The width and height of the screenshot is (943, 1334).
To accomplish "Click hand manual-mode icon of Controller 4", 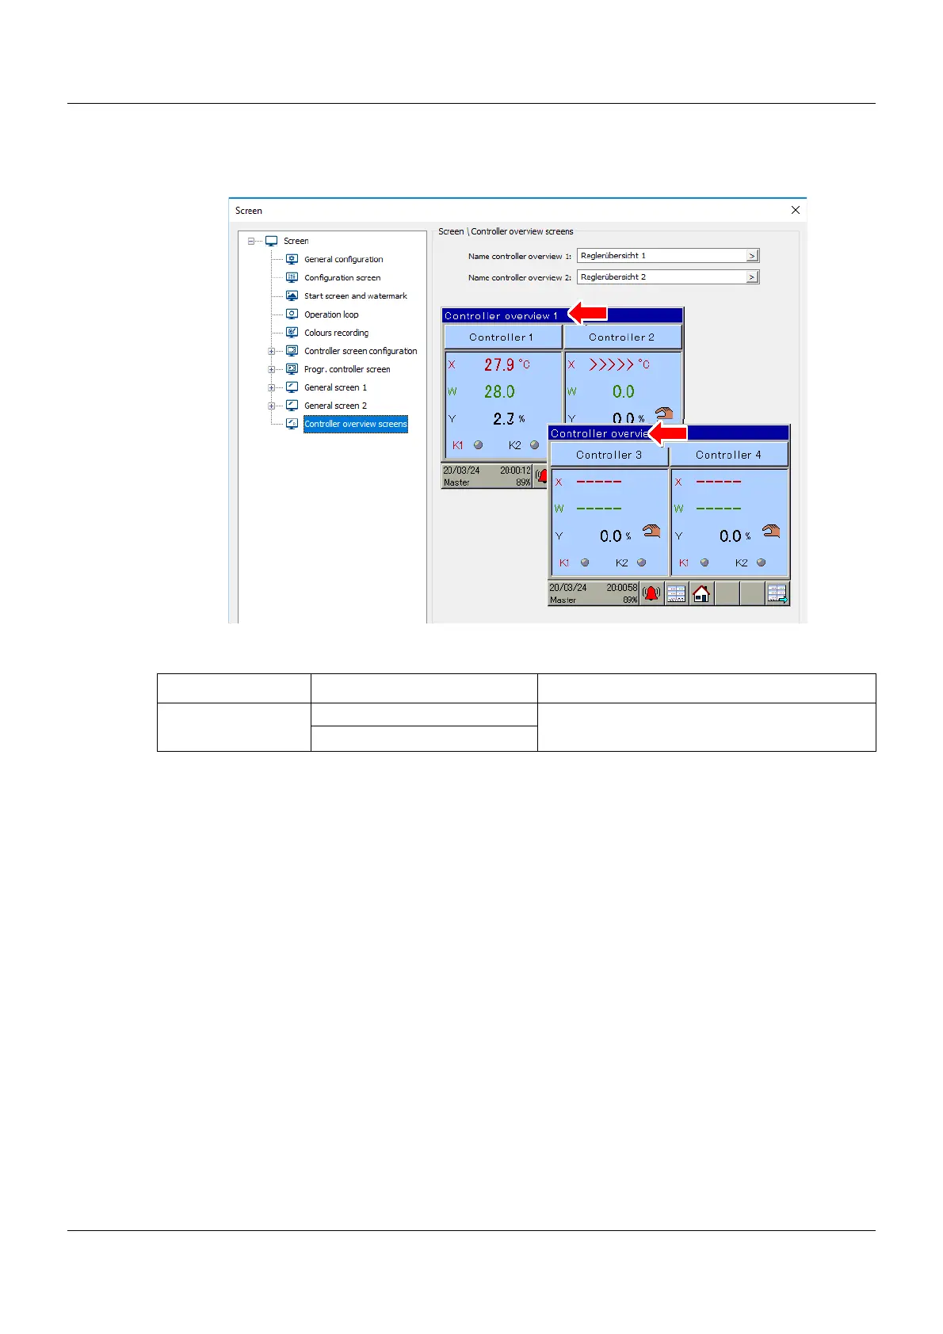I will [771, 531].
